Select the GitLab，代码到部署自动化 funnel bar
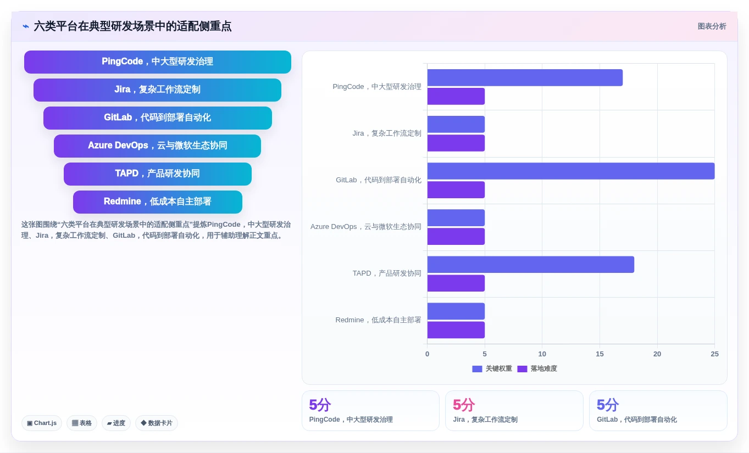The image size is (749, 453). tap(158, 118)
